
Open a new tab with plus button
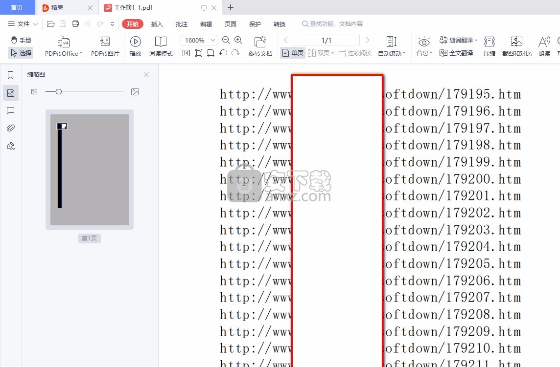click(x=231, y=7)
